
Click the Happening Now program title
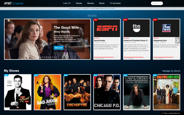[160, 41]
